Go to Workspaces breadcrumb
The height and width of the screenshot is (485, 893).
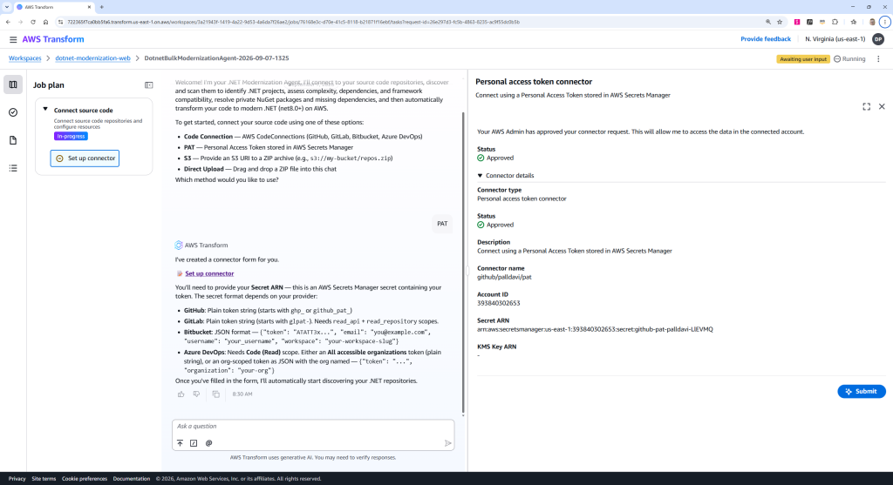pyautogui.click(x=25, y=58)
